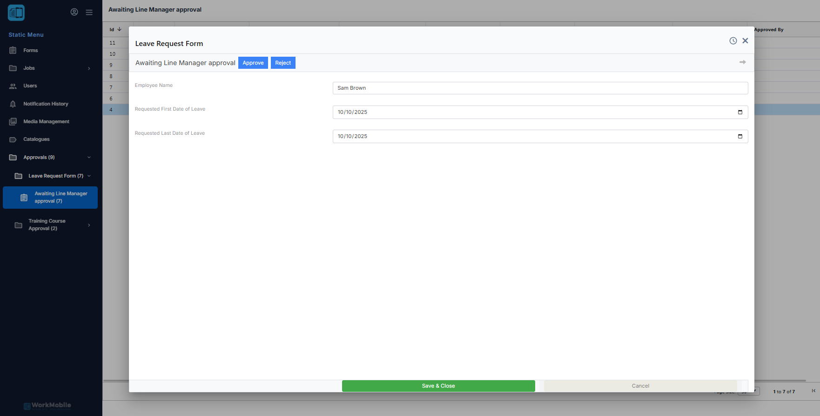Save and close the form

[x=438, y=386]
